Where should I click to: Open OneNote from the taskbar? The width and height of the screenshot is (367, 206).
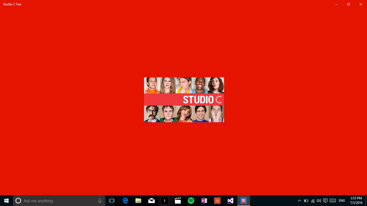[x=204, y=201]
